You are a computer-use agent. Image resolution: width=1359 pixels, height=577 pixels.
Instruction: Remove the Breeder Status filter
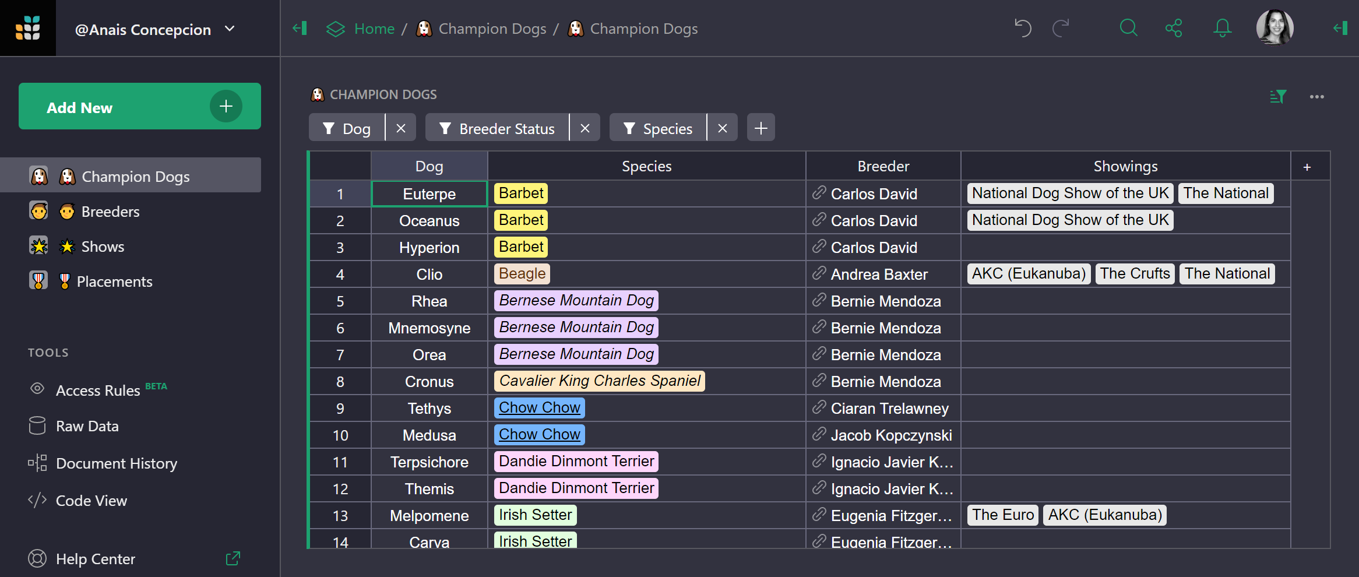[x=585, y=128]
